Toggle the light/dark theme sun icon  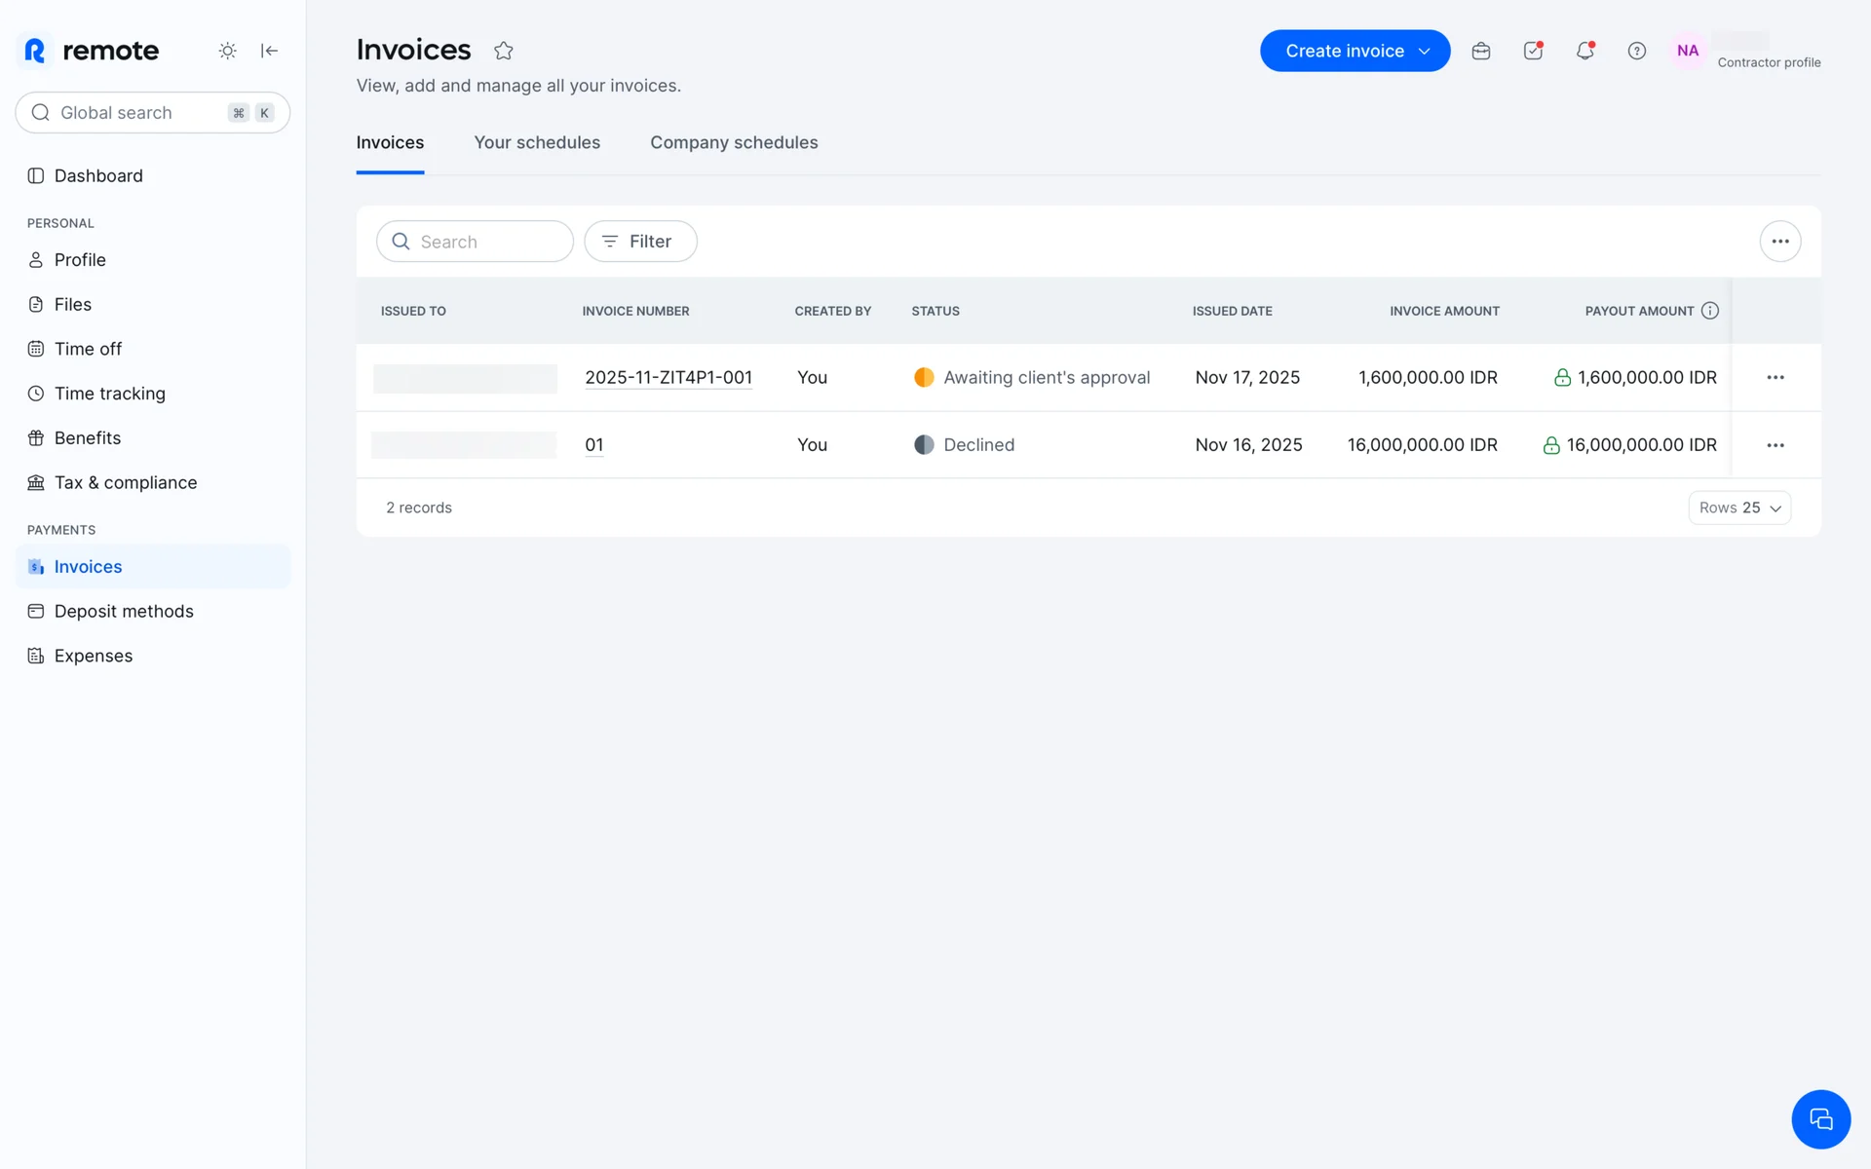[x=227, y=51]
